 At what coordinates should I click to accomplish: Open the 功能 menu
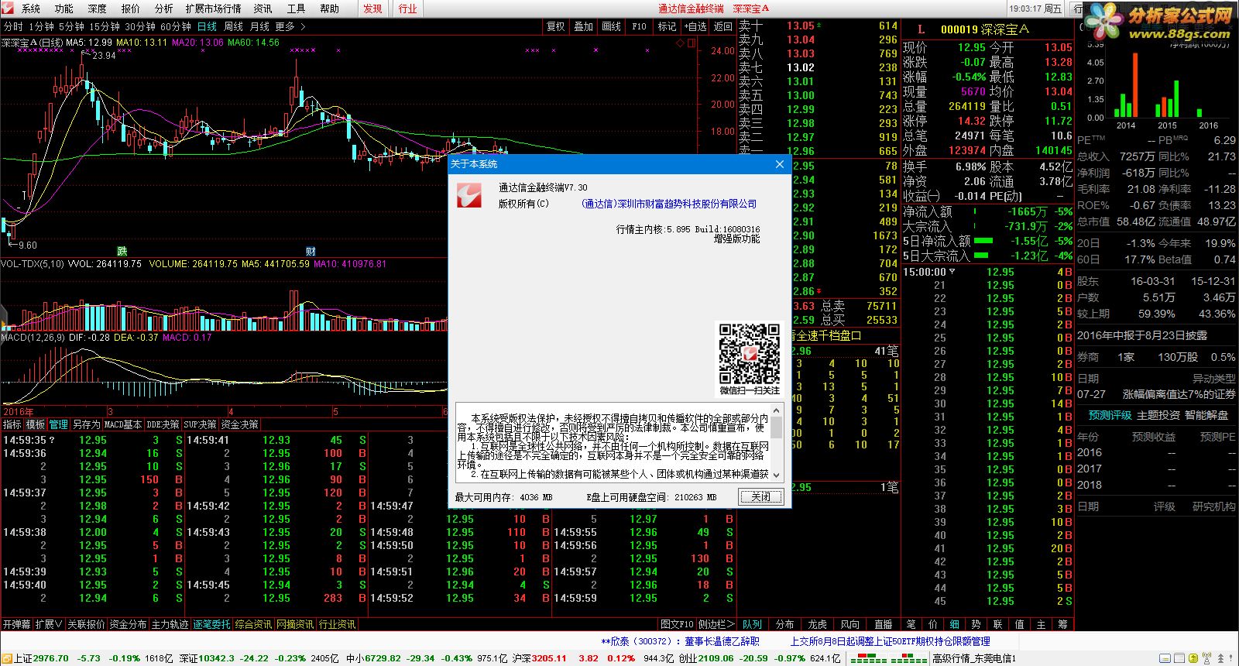64,9
